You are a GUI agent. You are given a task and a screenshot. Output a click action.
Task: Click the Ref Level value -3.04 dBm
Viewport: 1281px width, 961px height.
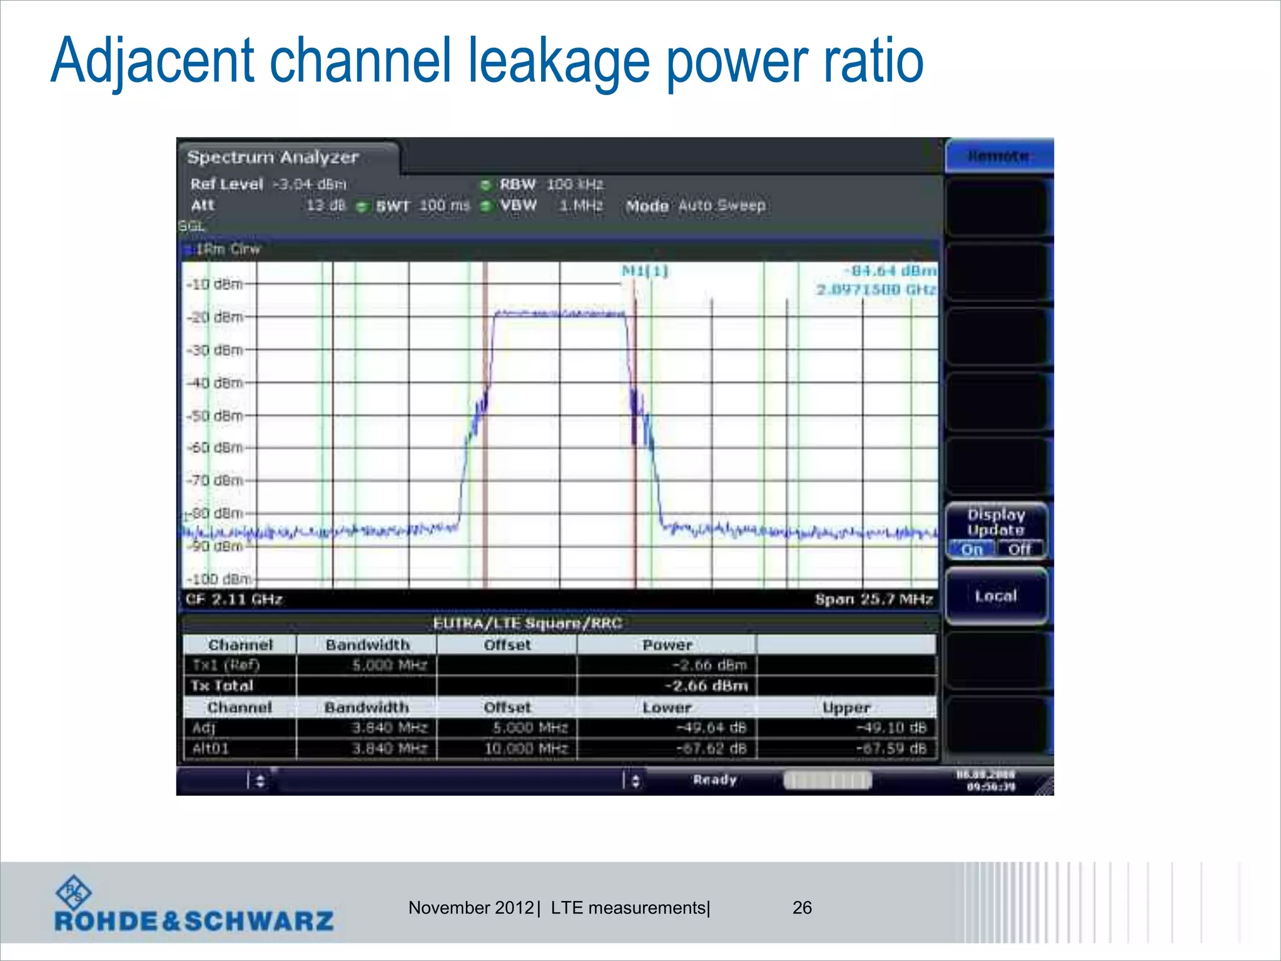click(x=310, y=185)
